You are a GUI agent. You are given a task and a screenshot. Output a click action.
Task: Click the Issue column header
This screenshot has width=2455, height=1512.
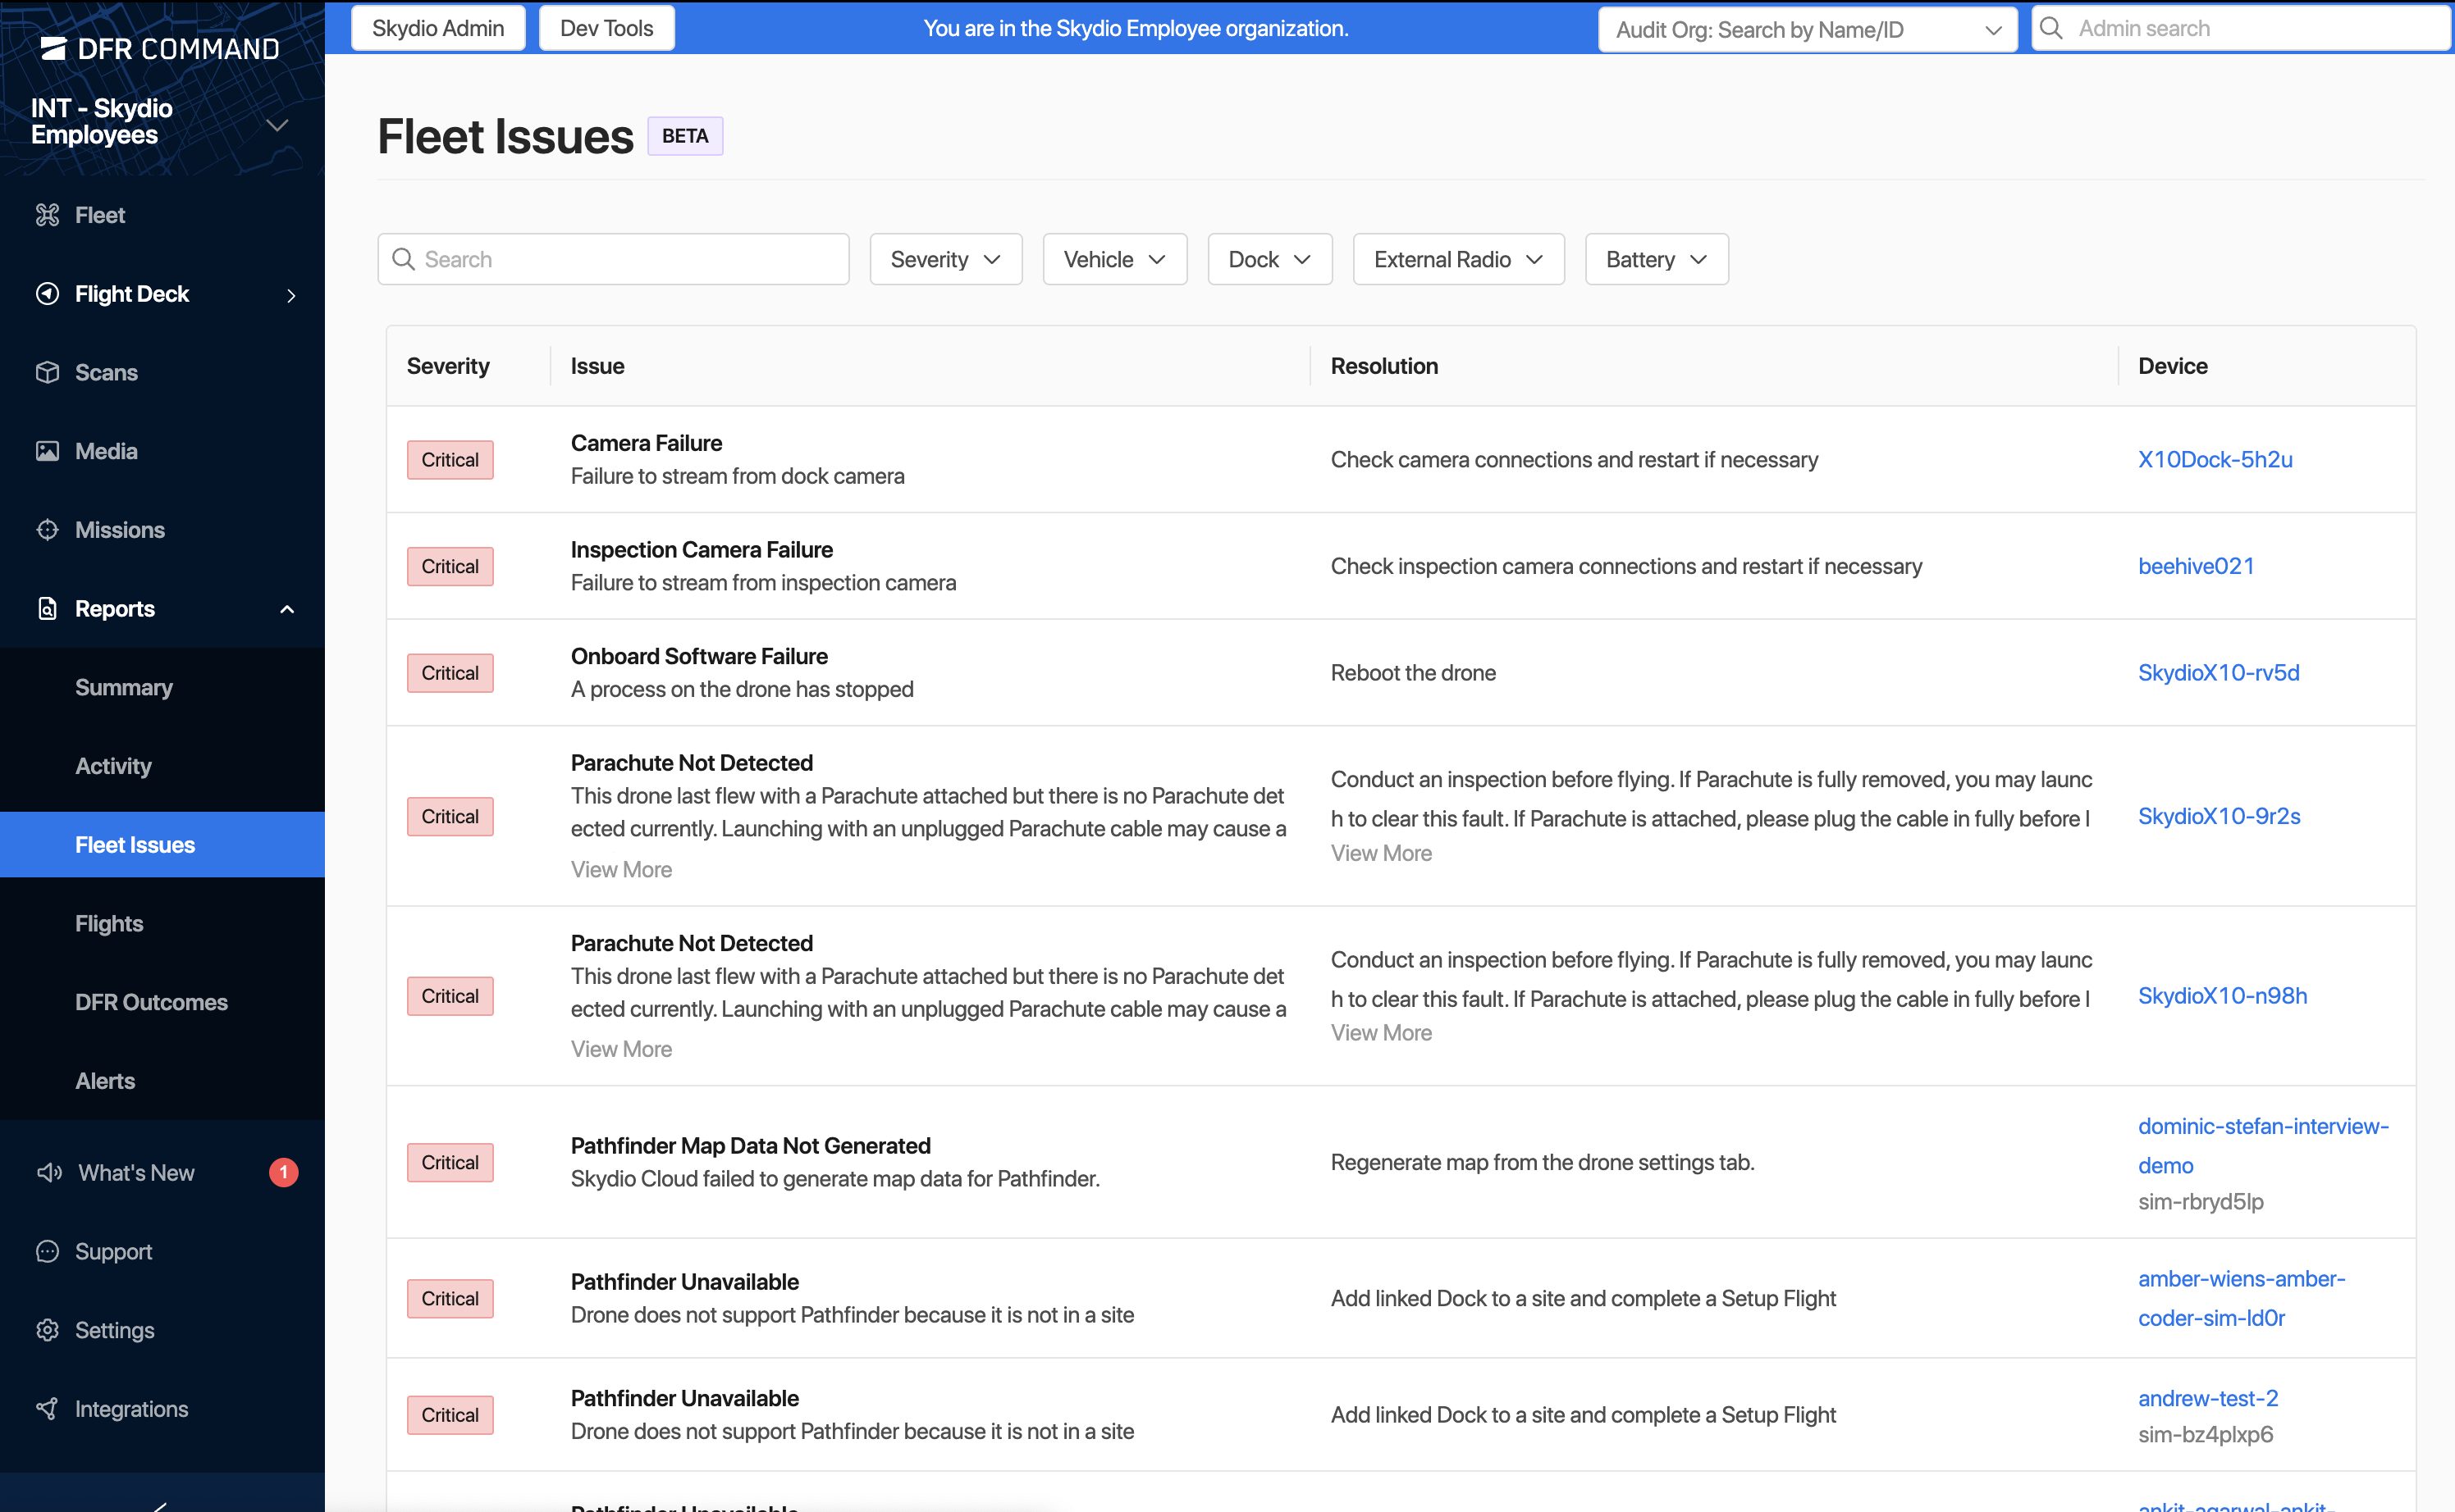coord(597,366)
